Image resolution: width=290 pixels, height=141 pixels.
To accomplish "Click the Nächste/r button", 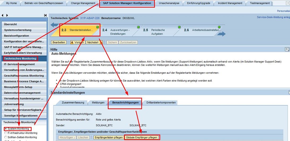I will (94, 43).
